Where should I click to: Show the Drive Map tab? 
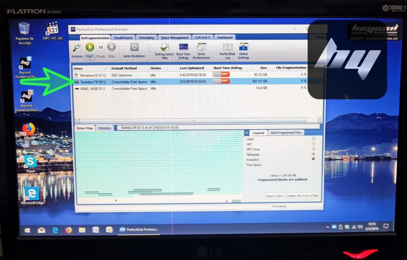click(85, 128)
